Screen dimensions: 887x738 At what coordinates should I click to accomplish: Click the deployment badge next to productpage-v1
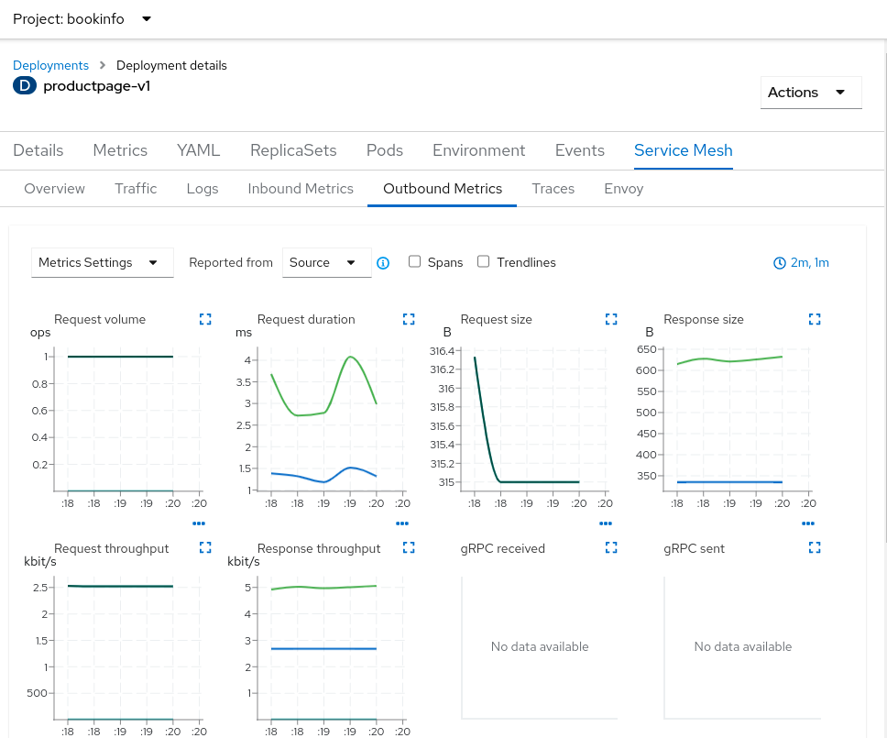[x=23, y=85]
